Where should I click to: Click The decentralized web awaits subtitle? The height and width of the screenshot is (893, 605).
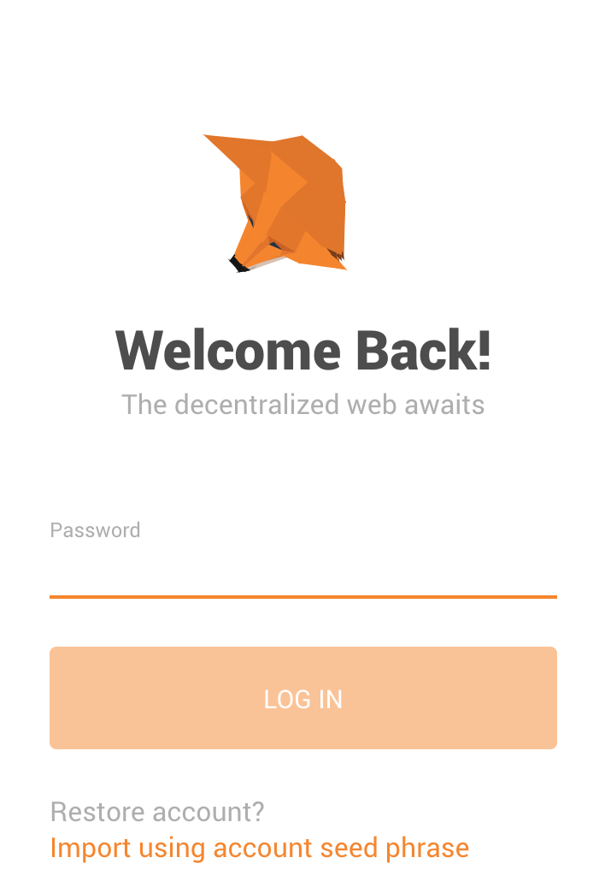[302, 405]
